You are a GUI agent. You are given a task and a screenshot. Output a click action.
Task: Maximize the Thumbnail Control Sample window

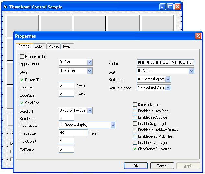coord(170,7)
